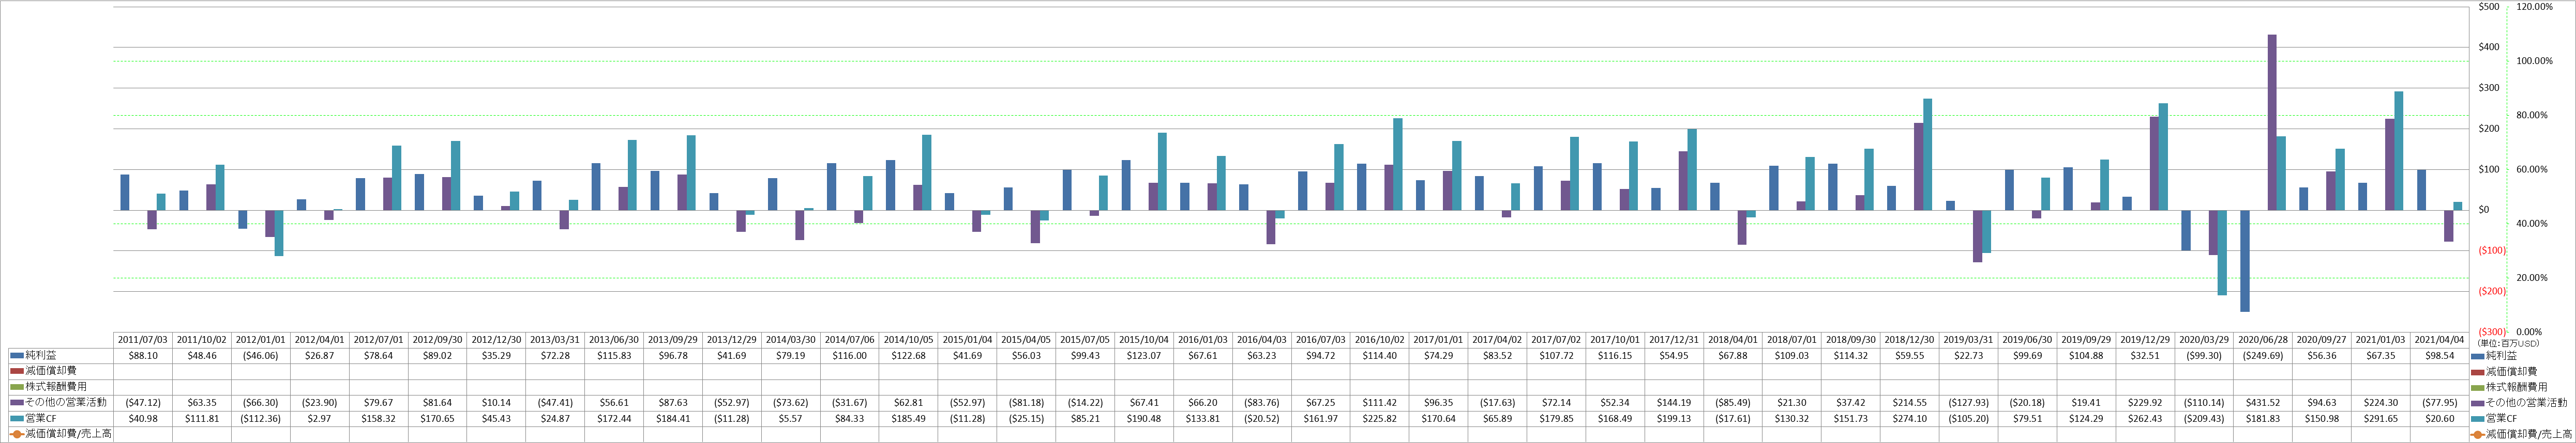This screenshot has width=2576, height=443.
Task: Click the $291.65 value
Action: (x=2381, y=418)
